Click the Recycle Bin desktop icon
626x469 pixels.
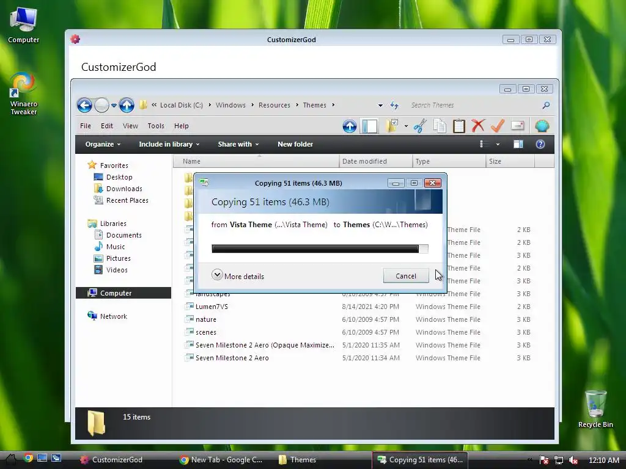595,409
